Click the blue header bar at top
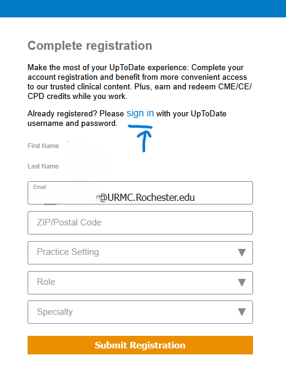The width and height of the screenshot is (286, 367). pyautogui.click(x=143, y=8)
